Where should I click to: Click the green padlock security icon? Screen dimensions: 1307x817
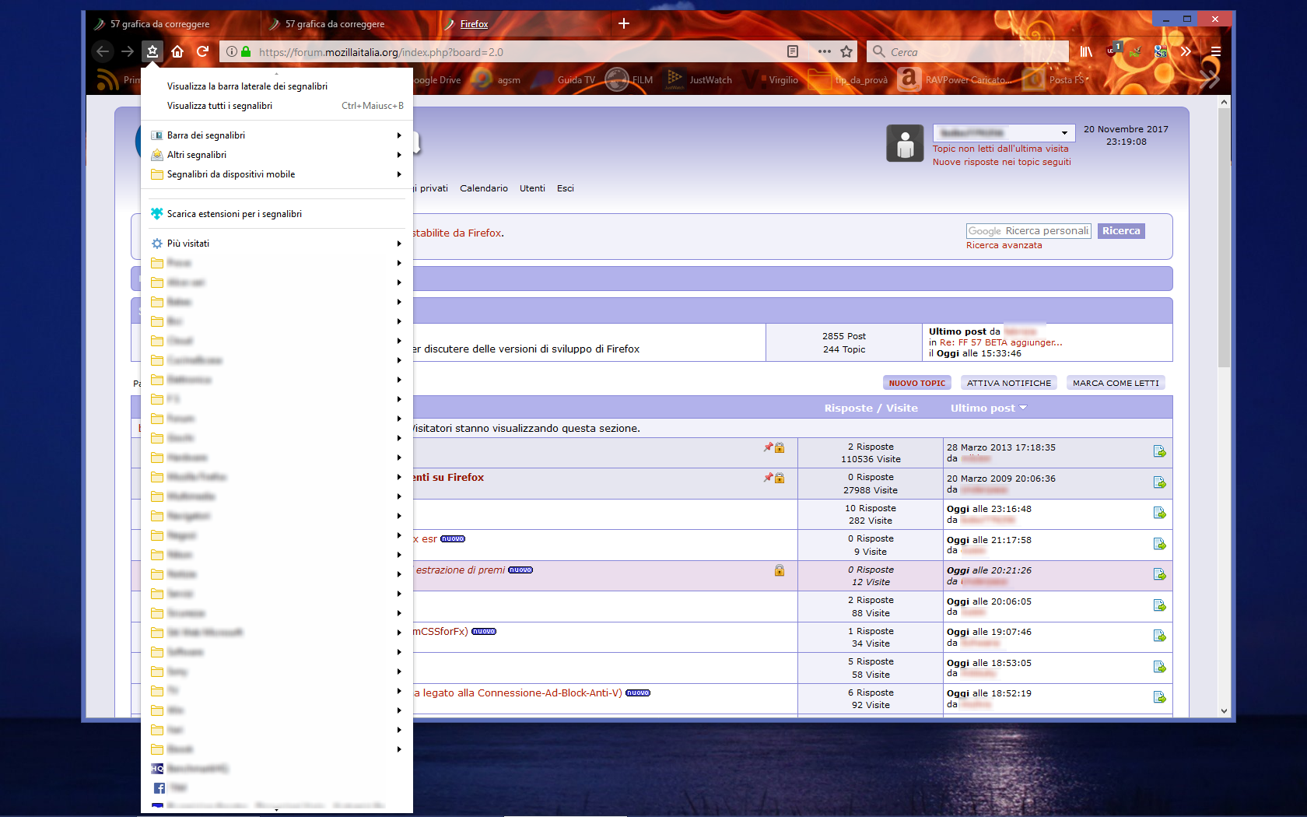[x=246, y=52]
